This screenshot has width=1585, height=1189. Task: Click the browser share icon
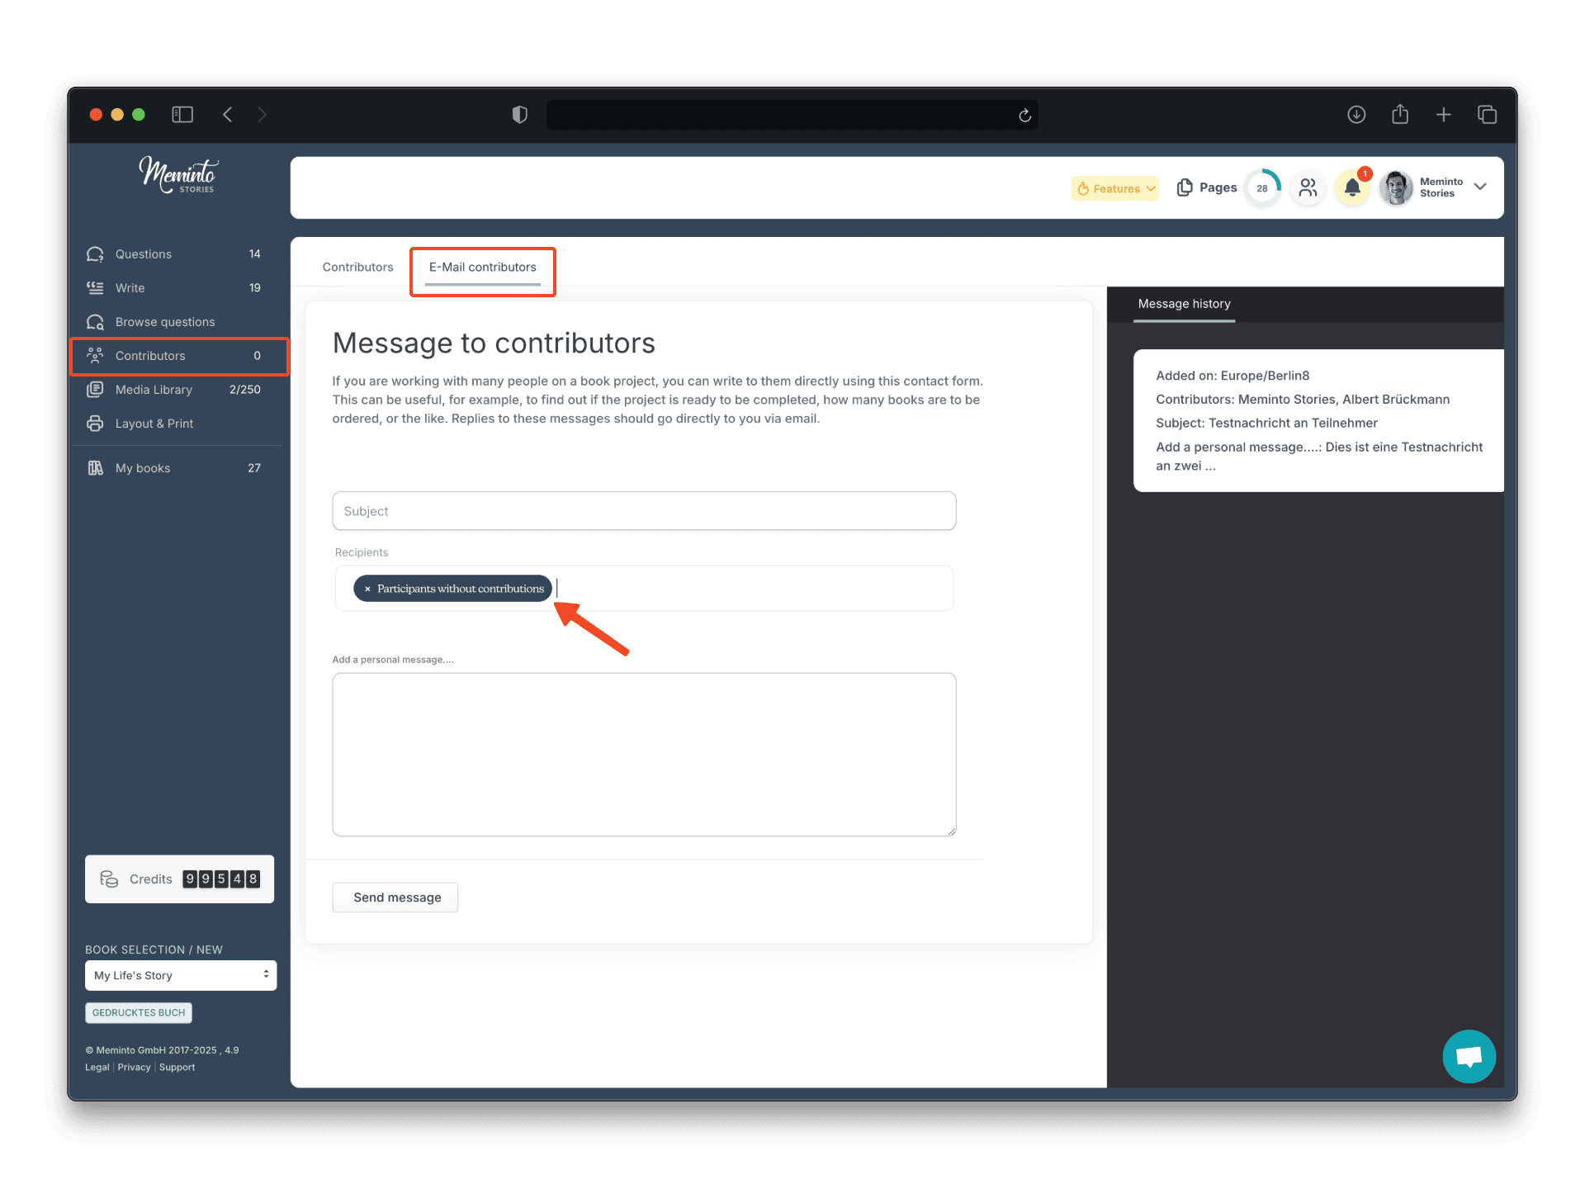(x=1400, y=115)
